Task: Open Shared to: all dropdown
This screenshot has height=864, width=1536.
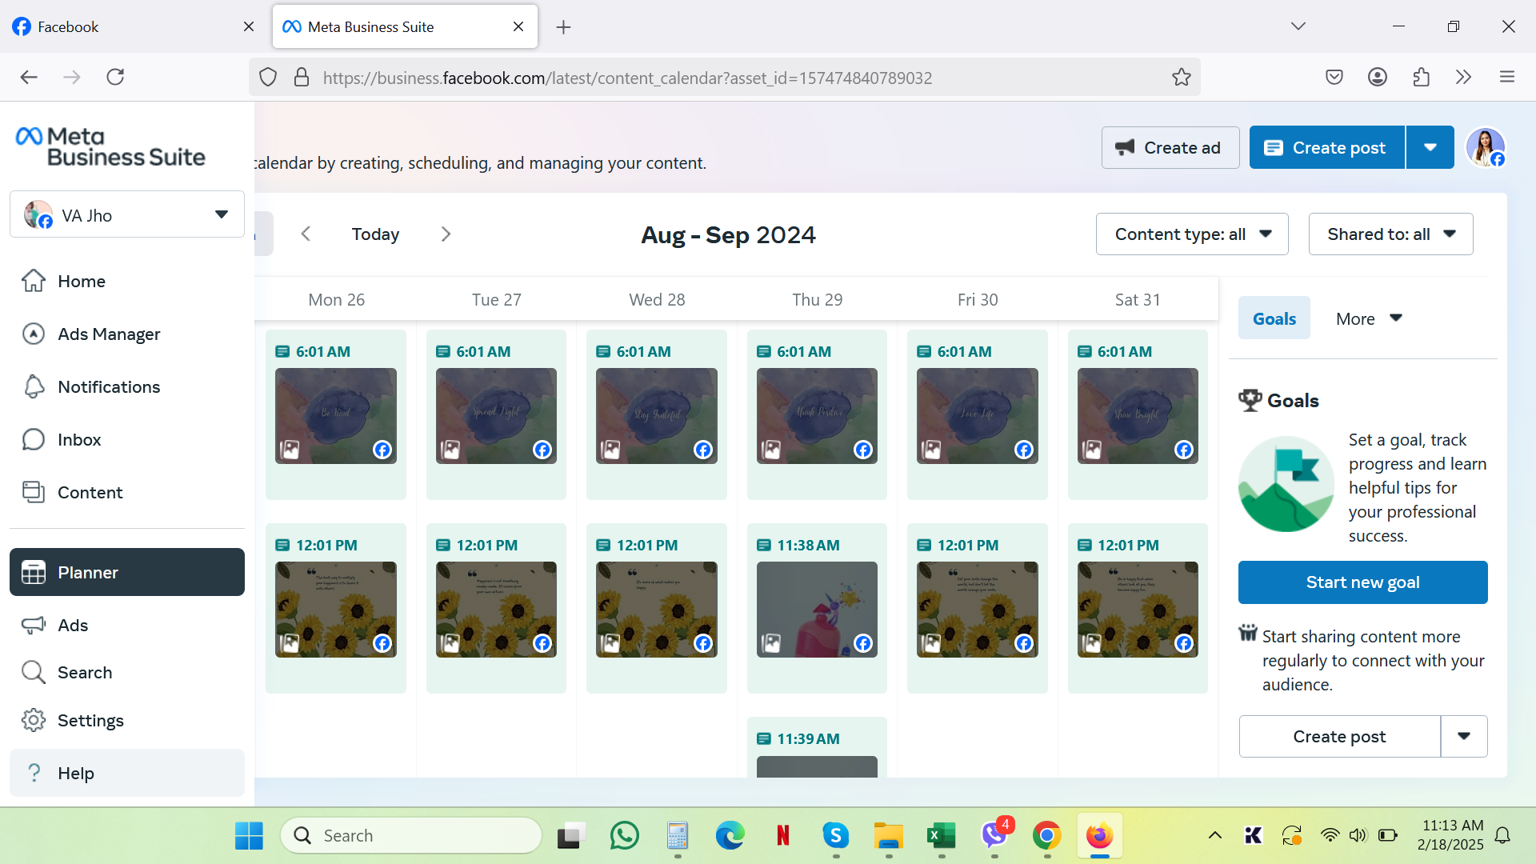Action: coord(1390,234)
